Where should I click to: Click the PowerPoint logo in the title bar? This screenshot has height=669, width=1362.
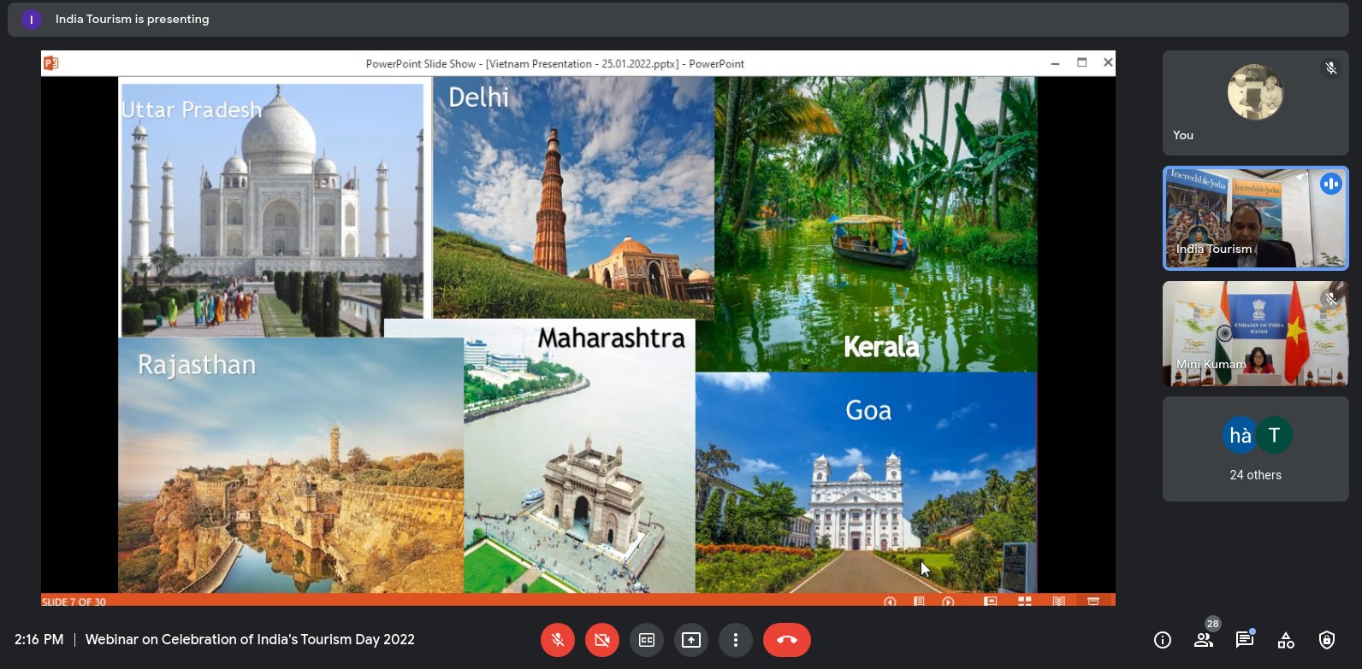coord(51,63)
